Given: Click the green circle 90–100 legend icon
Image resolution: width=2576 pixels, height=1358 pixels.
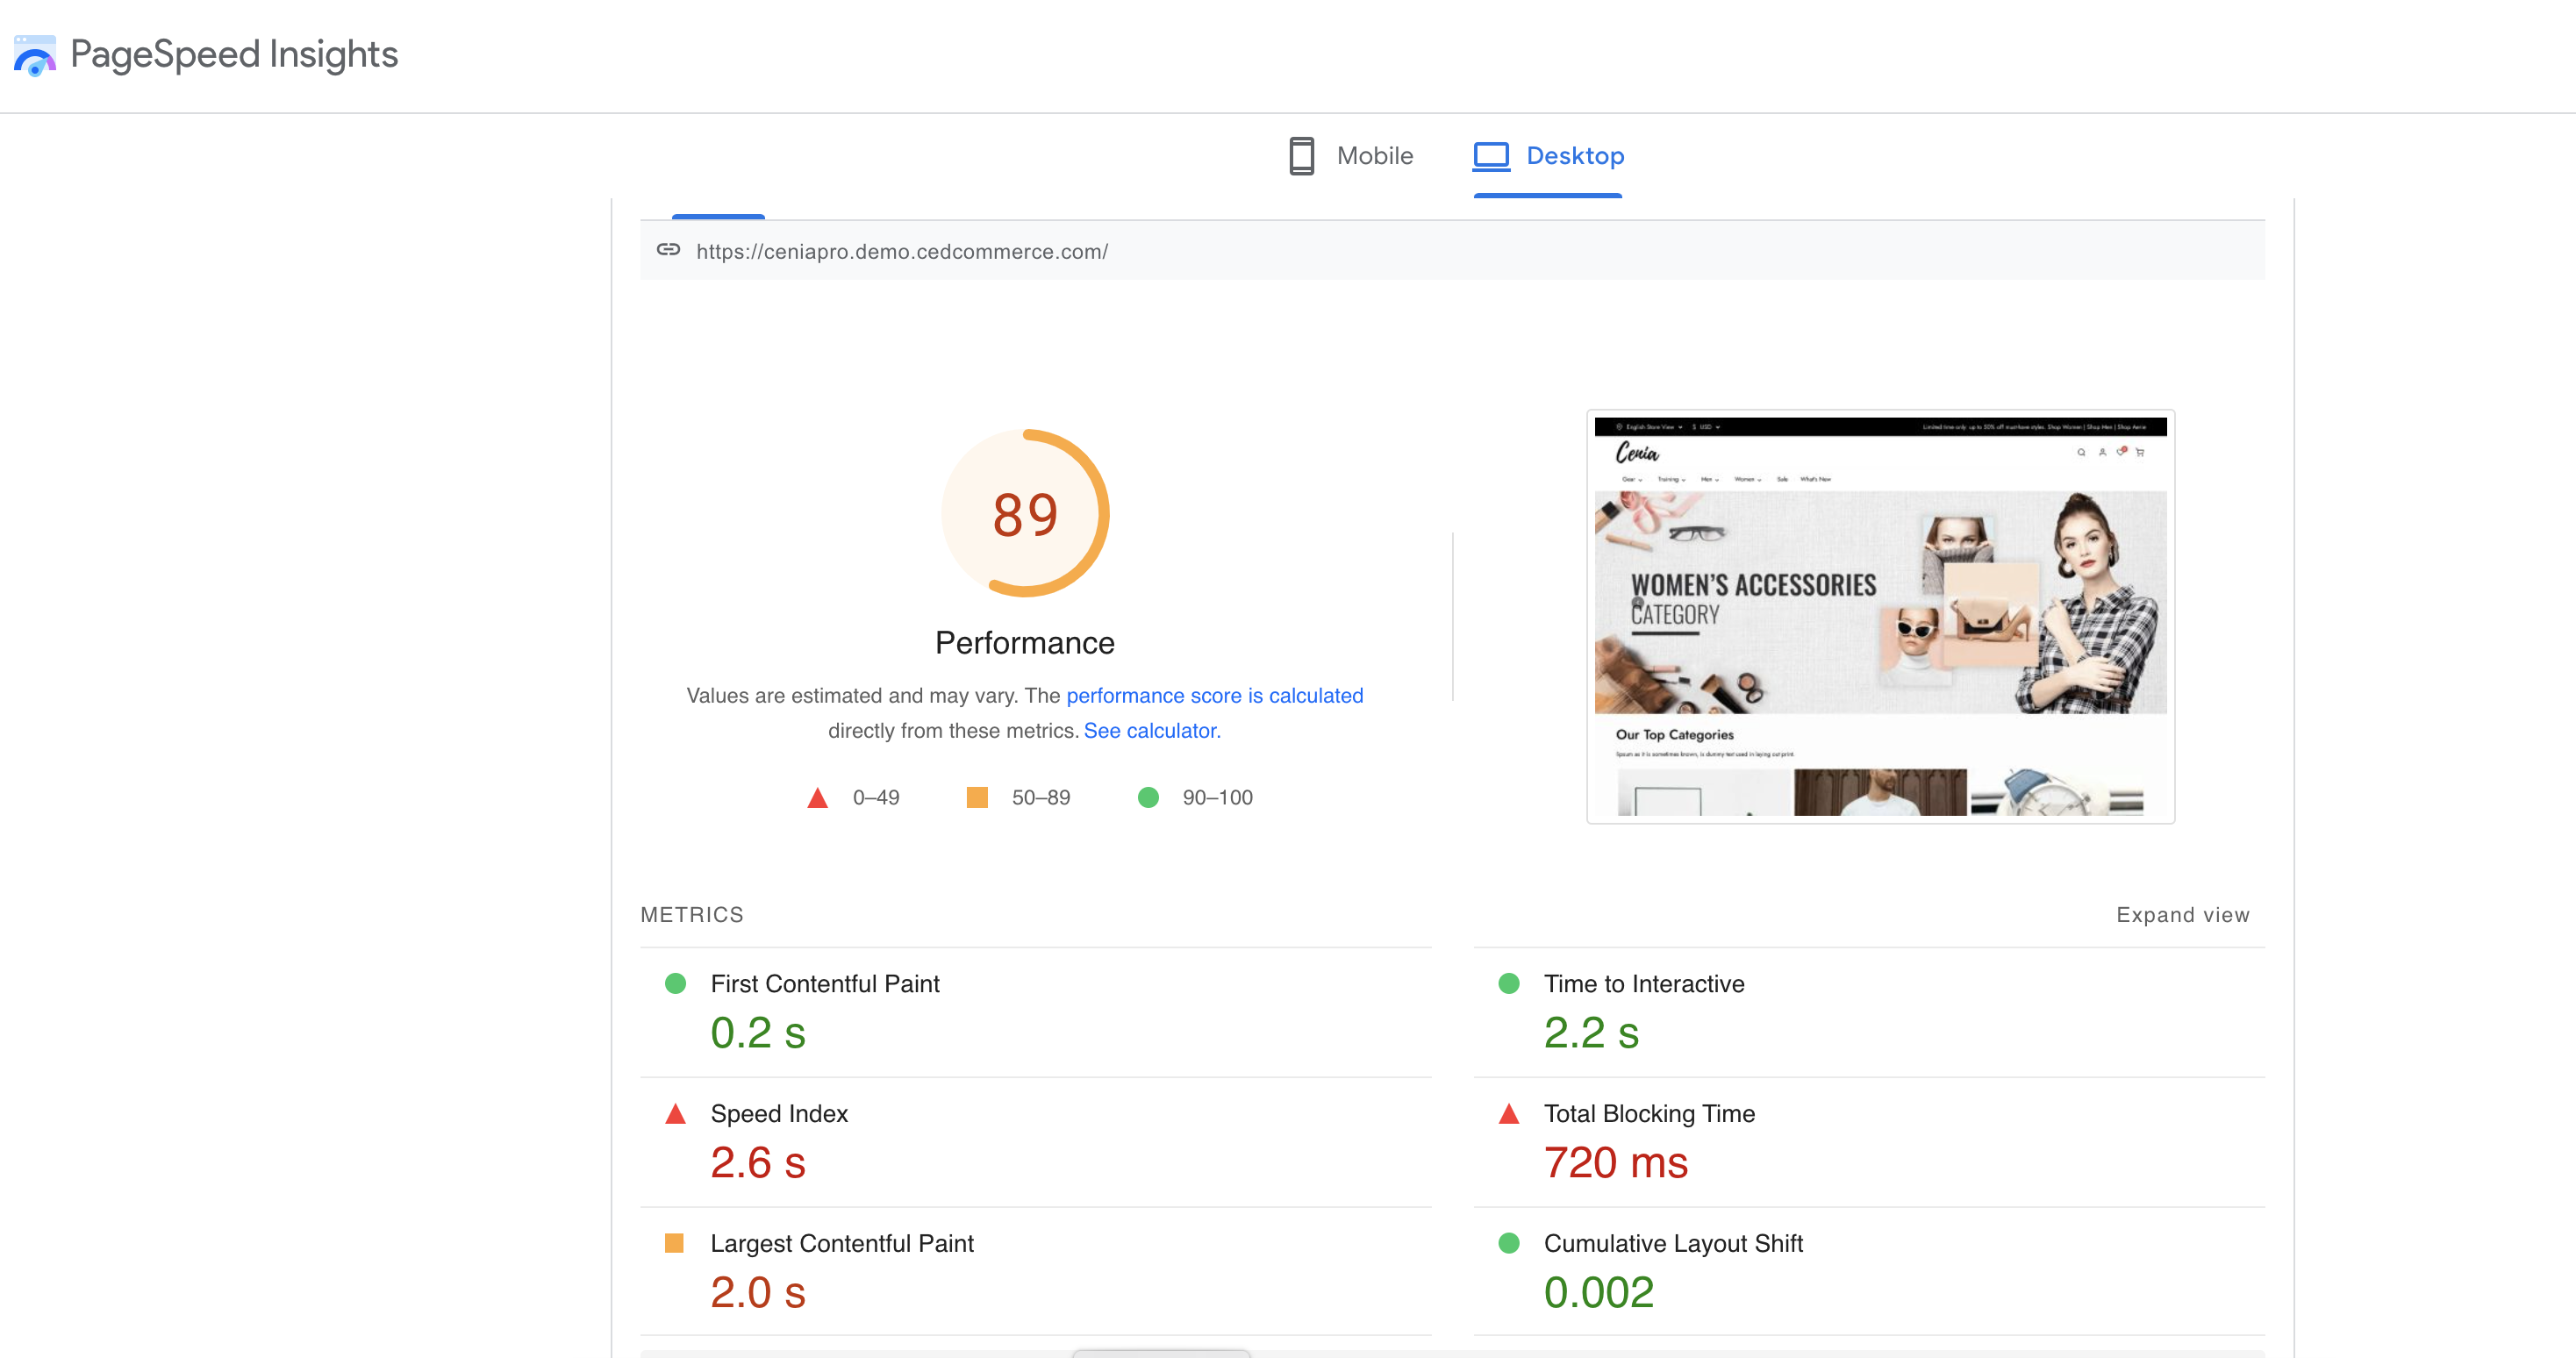Looking at the screenshot, I should [x=1148, y=797].
